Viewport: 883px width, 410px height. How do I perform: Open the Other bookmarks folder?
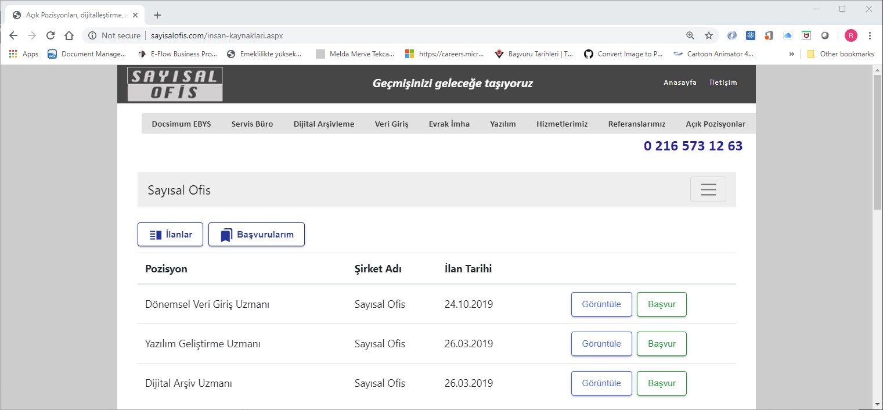pos(841,54)
